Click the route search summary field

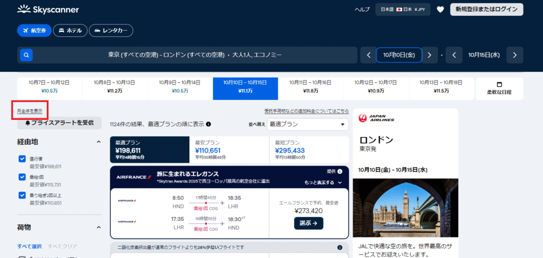point(187,55)
